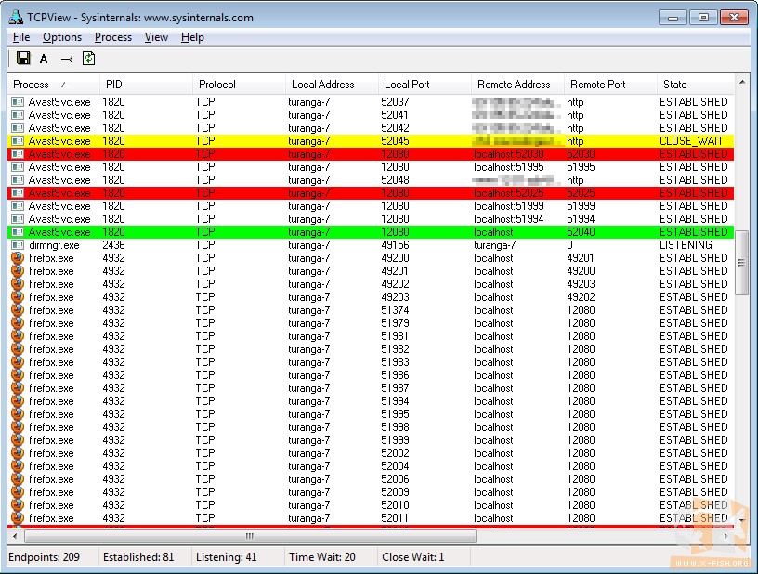
Task: Click the Endpoints: 209 status entry
Action: [44, 557]
